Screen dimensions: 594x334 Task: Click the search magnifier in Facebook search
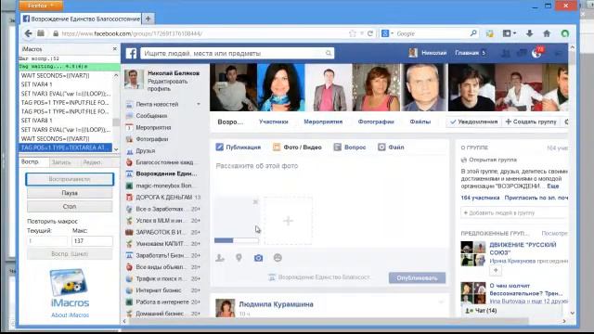point(329,53)
